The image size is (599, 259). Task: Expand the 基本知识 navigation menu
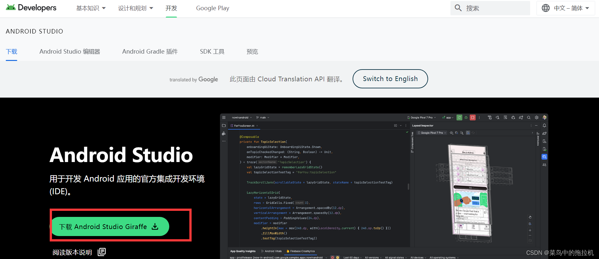pyautogui.click(x=91, y=8)
